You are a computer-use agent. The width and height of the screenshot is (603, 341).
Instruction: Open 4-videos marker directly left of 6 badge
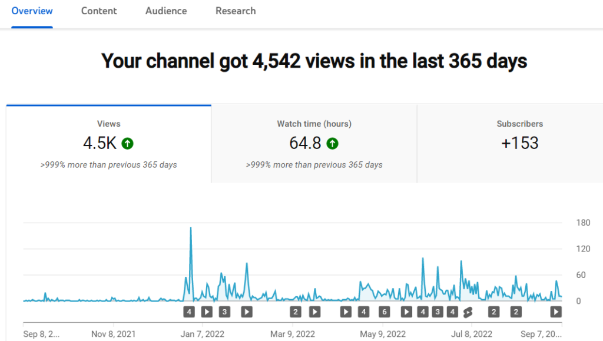pos(363,312)
